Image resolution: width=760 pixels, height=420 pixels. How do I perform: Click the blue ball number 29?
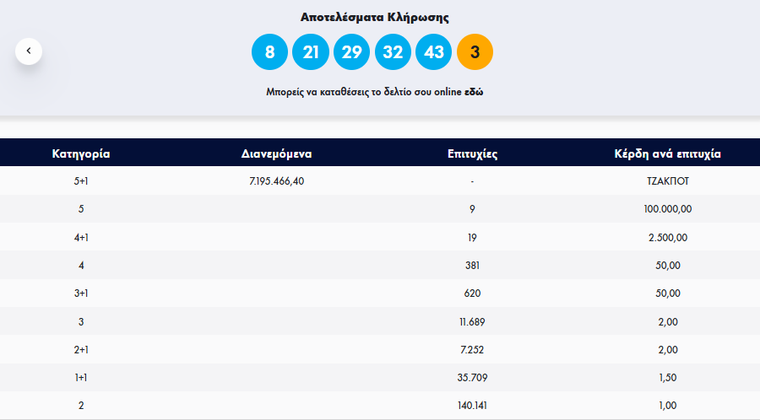351,52
